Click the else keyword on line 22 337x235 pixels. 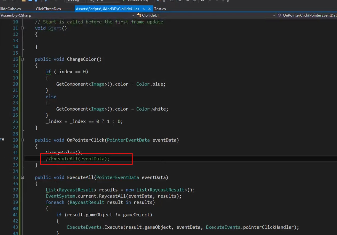(x=51, y=96)
